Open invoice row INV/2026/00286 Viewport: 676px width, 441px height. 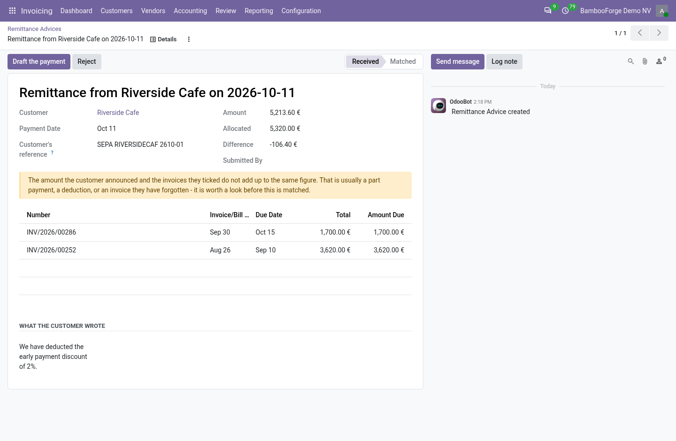[x=215, y=232]
